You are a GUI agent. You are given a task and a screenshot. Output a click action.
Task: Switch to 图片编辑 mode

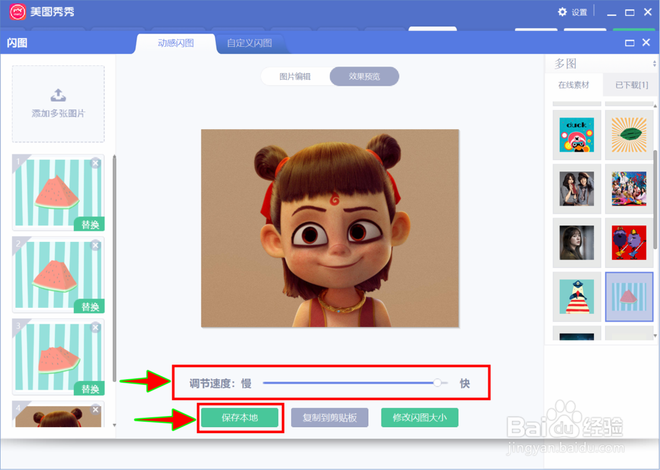295,76
